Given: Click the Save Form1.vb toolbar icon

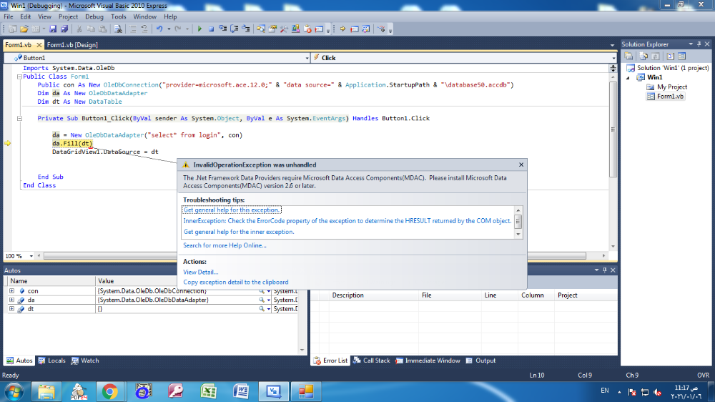Looking at the screenshot, I should 53,29.
